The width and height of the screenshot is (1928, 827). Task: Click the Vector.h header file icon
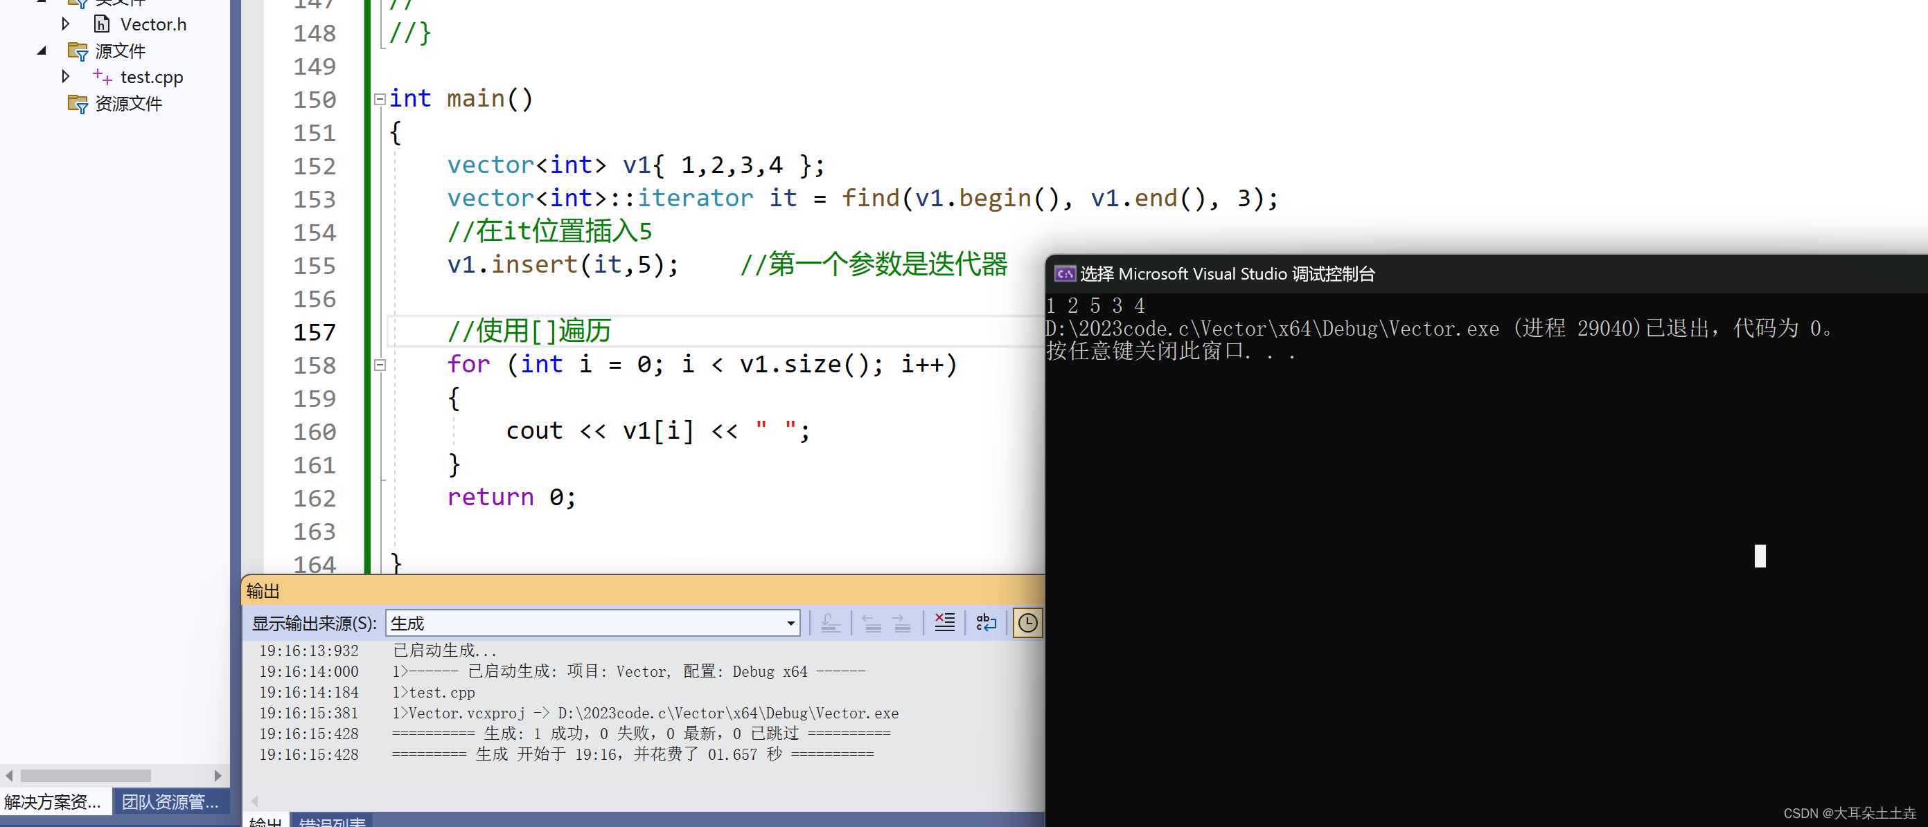[x=102, y=24]
